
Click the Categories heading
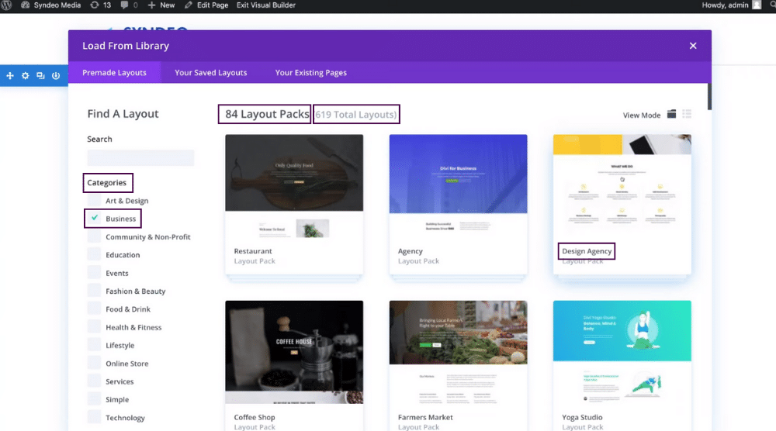click(107, 182)
